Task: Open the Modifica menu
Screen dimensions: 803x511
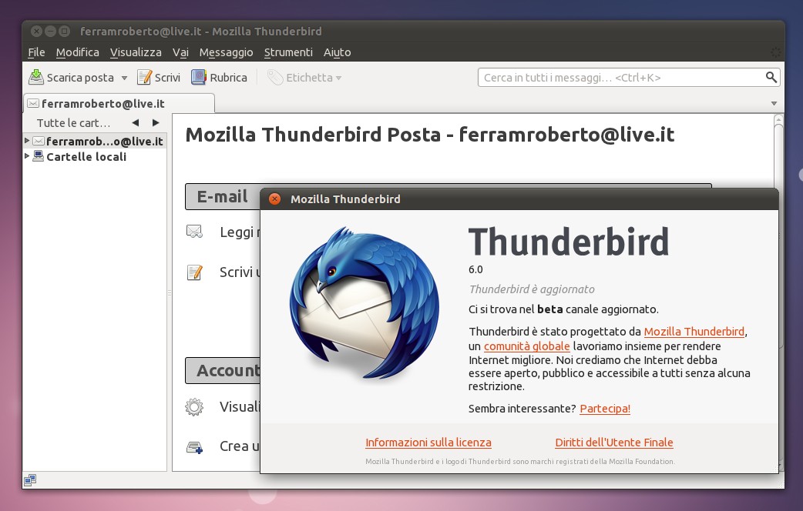Action: 77,52
